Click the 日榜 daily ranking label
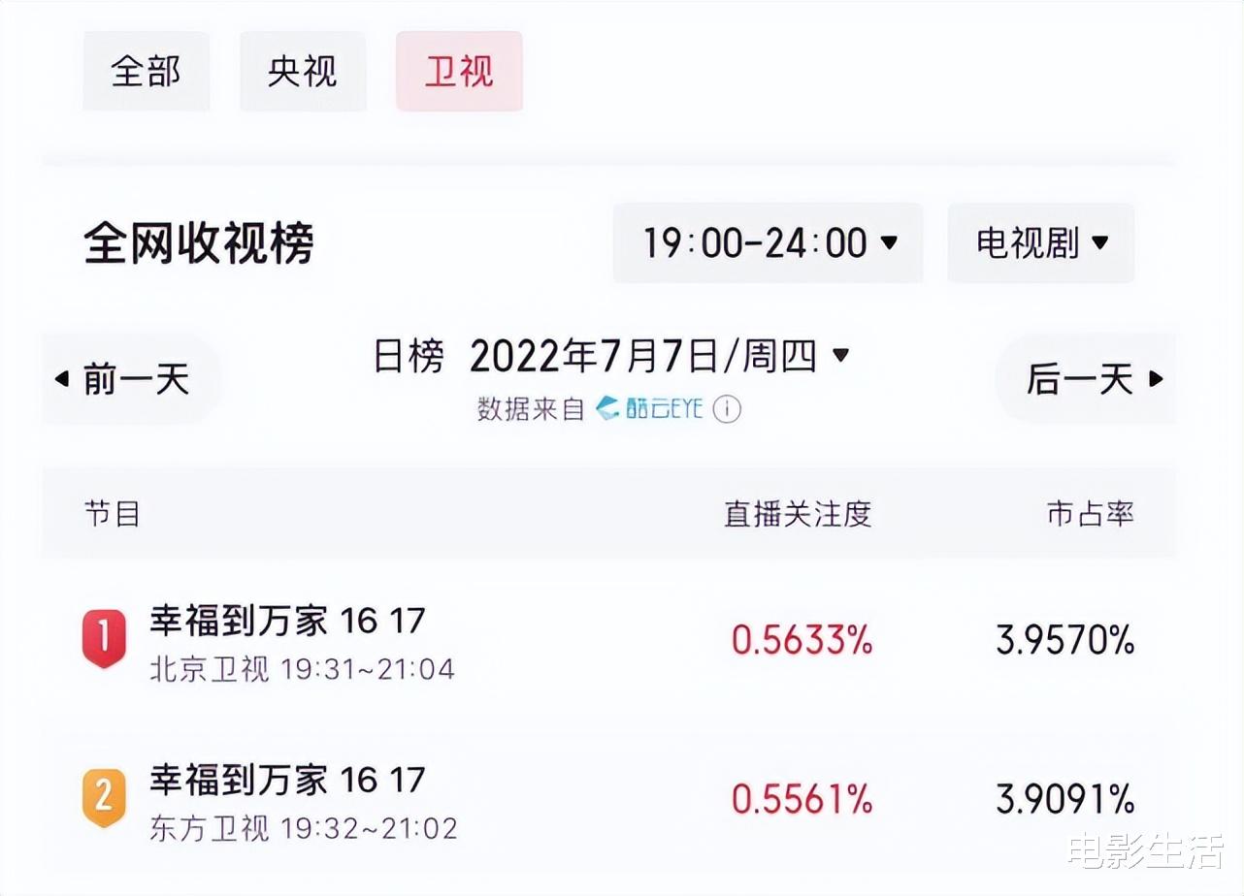Image resolution: width=1244 pixels, height=896 pixels. coord(409,357)
